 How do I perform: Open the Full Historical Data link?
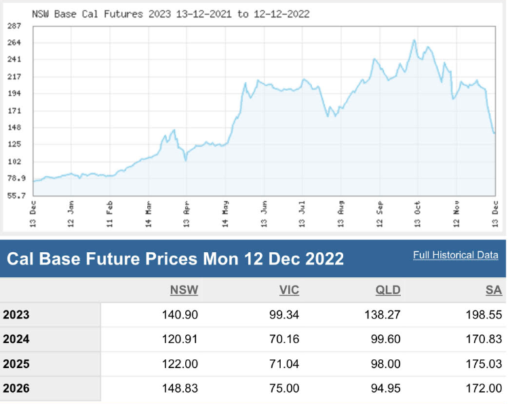click(455, 255)
